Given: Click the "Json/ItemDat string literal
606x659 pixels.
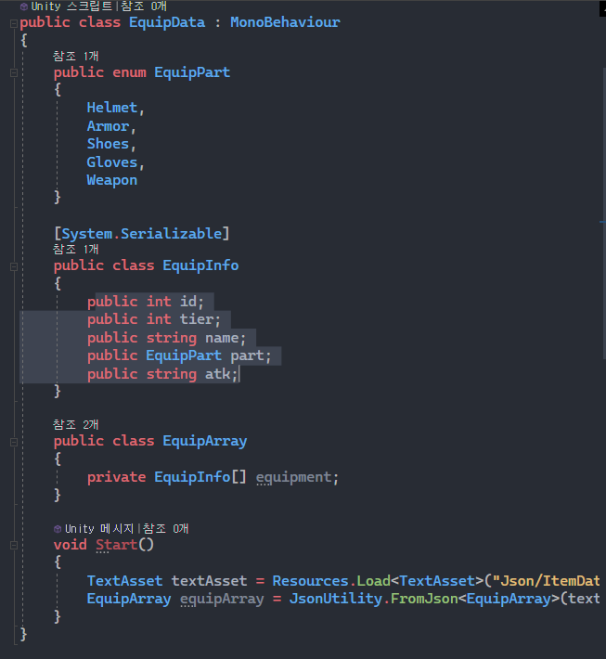Looking at the screenshot, I should 546,581.
